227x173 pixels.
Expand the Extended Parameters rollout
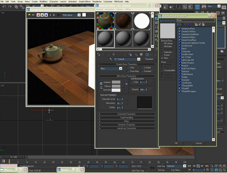127,114
